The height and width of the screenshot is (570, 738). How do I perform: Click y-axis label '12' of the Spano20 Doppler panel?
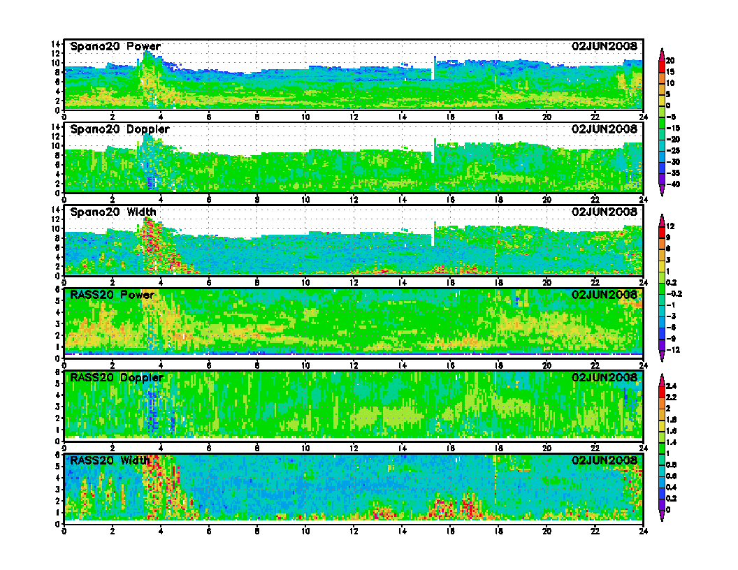click(55, 136)
